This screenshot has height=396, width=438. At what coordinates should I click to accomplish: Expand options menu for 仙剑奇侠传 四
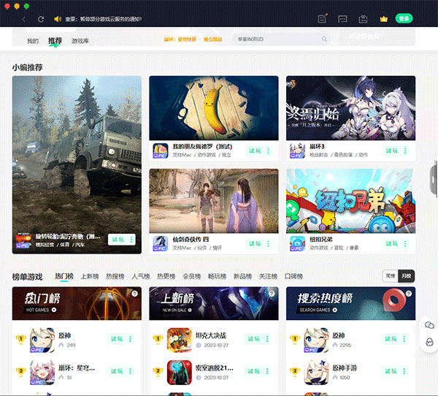(268, 243)
